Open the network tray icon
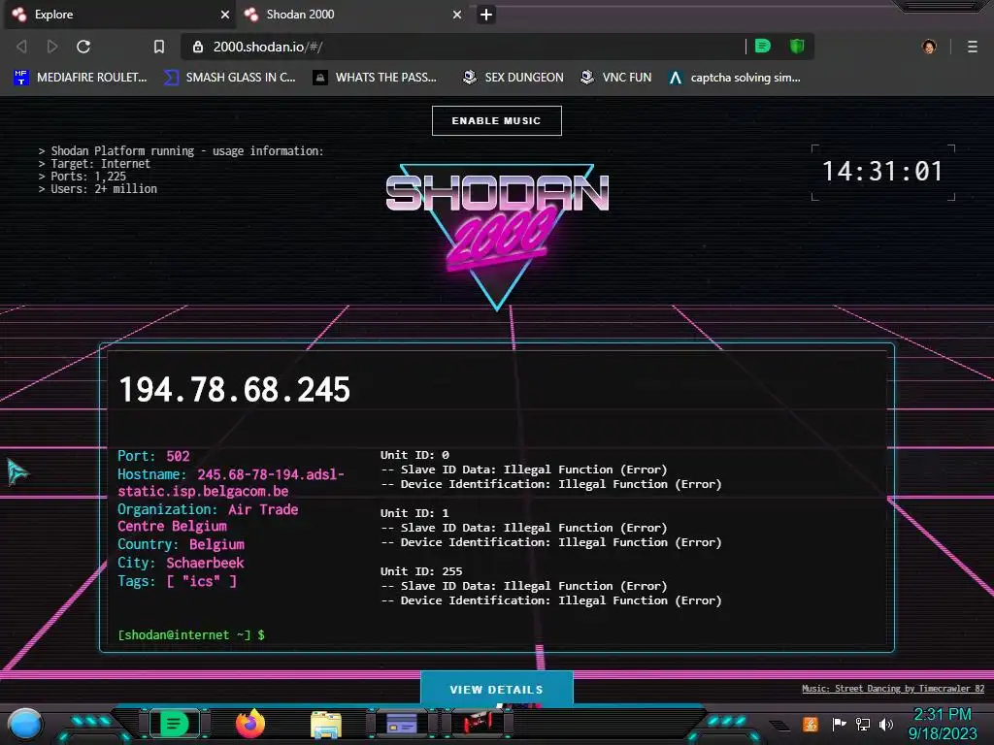Image resolution: width=994 pixels, height=745 pixels. (x=863, y=724)
